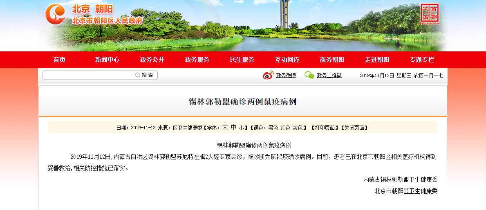Focus the search text input field
The height and width of the screenshot is (210, 486).
coord(87,75)
